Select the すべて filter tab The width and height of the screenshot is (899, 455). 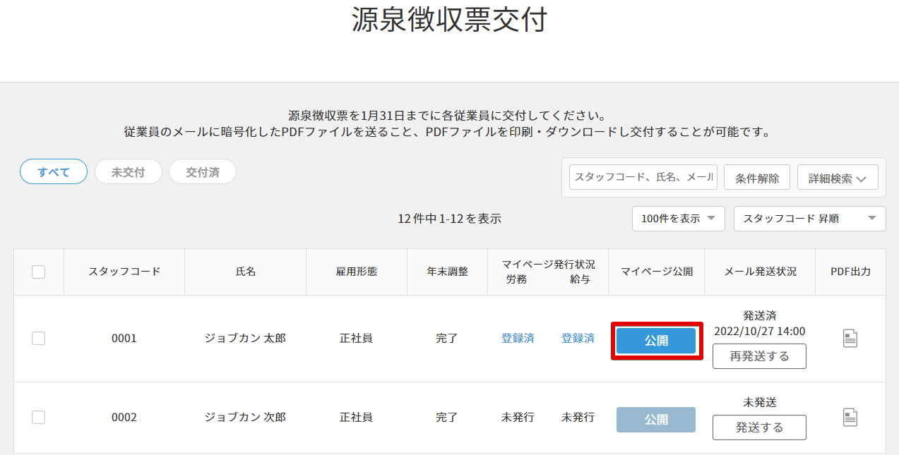[x=54, y=171]
